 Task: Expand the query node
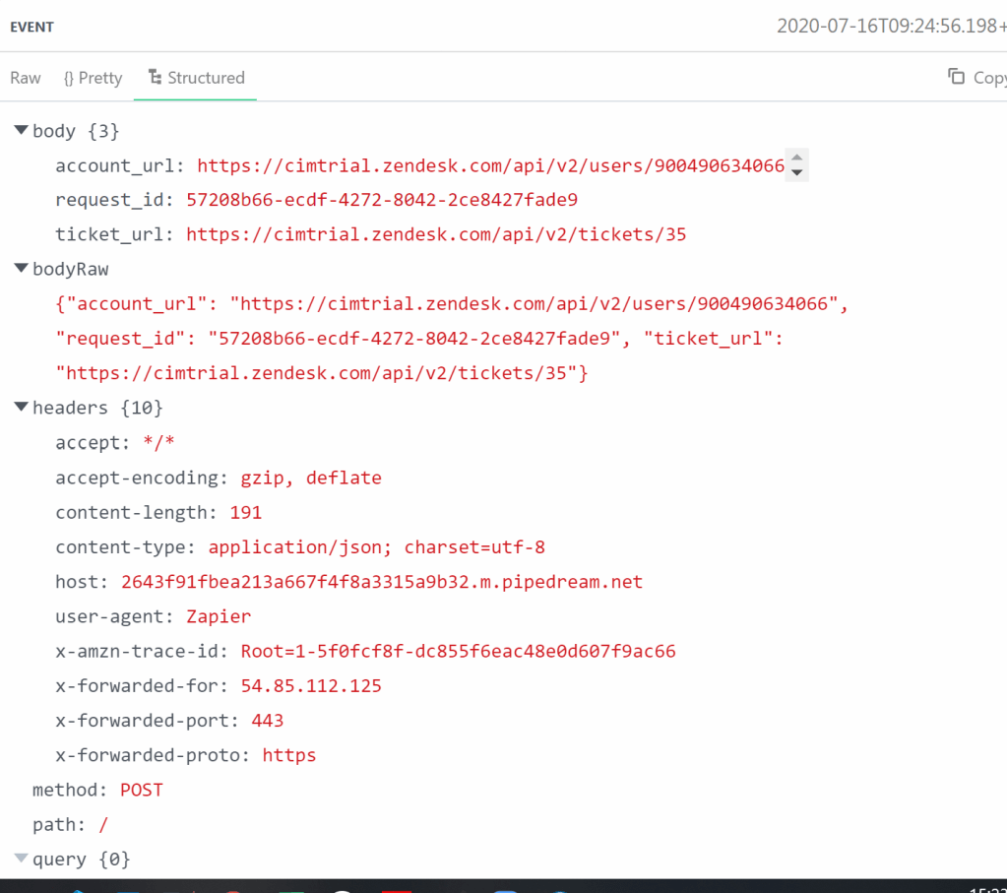pos(21,860)
